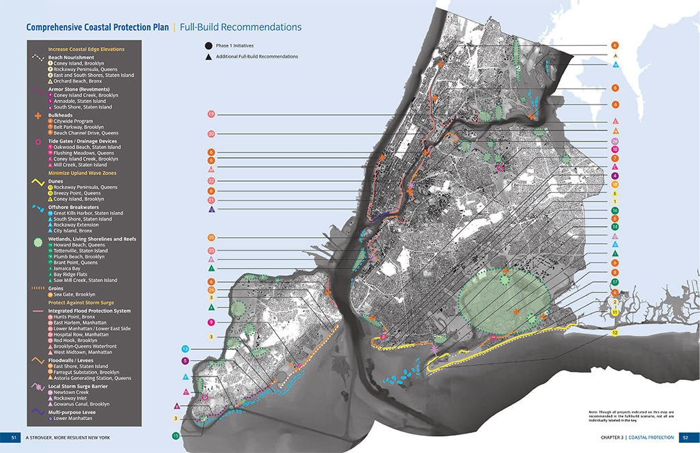Image resolution: width=700 pixels, height=453 pixels.
Task: Click the blue Offshore Breakwaters legend symbol
Action: tap(38, 208)
